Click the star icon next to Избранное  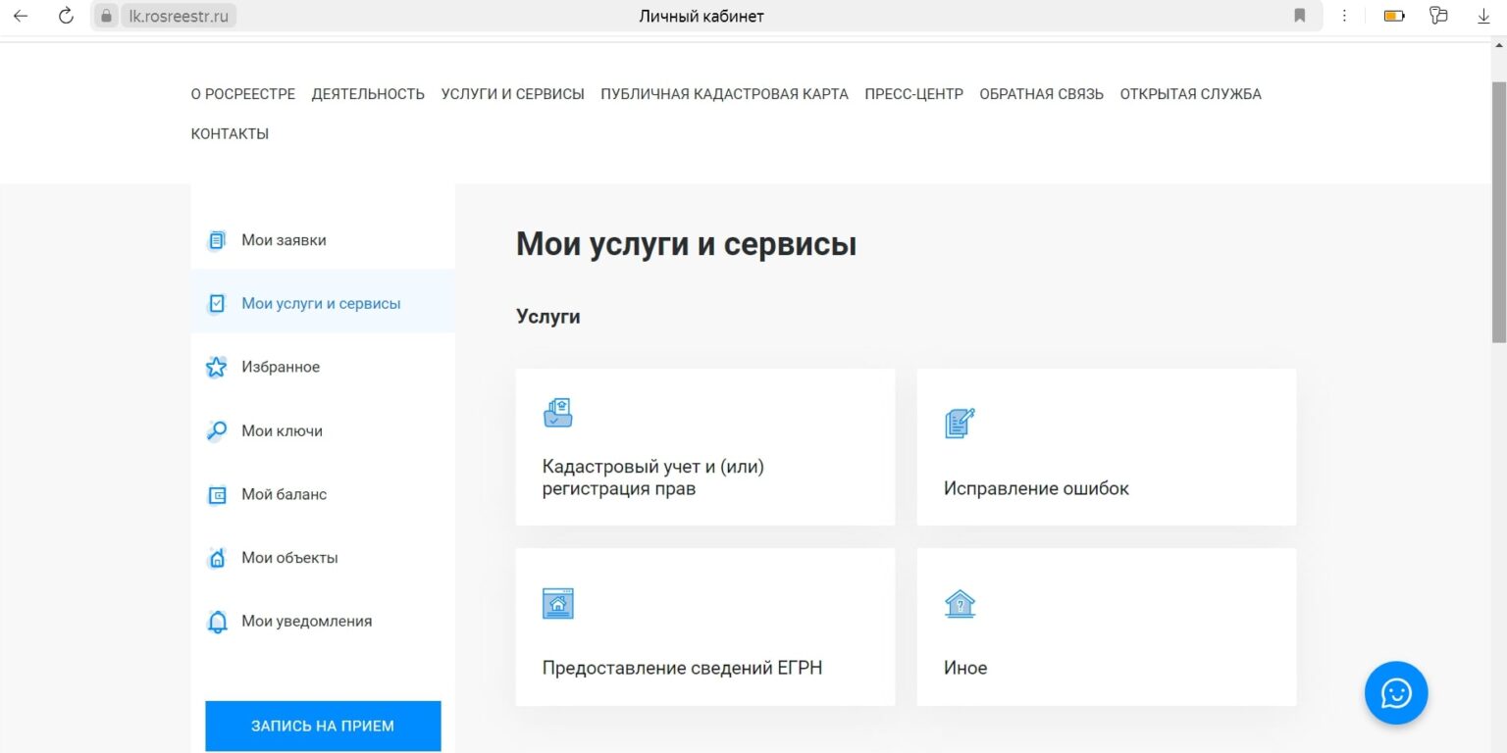[x=217, y=367]
